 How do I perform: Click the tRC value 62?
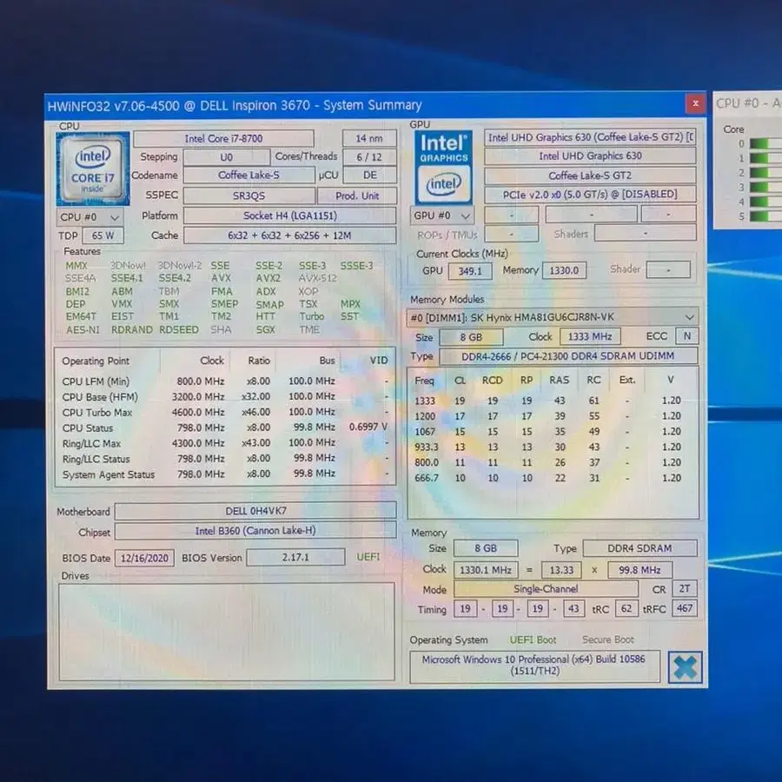click(x=626, y=609)
